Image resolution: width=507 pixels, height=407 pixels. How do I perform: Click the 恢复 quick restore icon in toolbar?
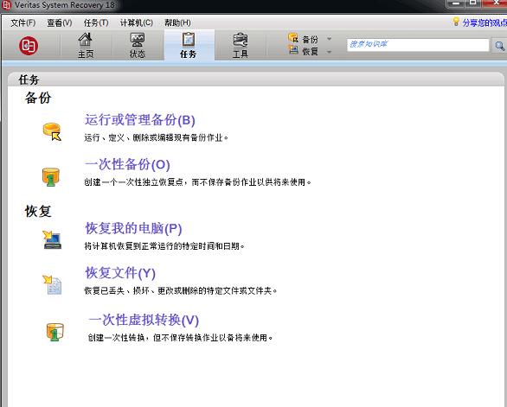coord(293,50)
